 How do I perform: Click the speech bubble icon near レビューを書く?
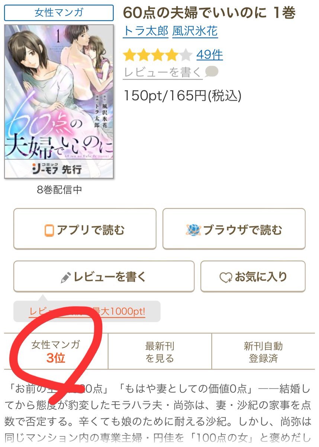[x=212, y=72]
